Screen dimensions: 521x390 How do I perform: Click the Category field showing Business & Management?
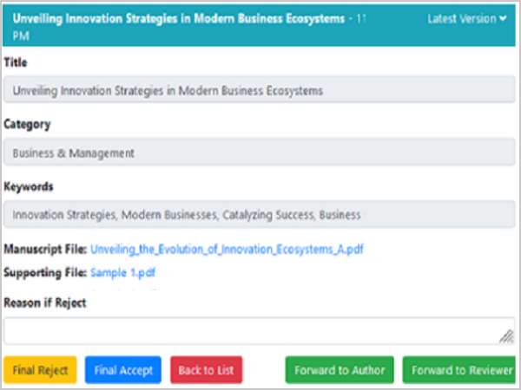pyautogui.click(x=260, y=153)
